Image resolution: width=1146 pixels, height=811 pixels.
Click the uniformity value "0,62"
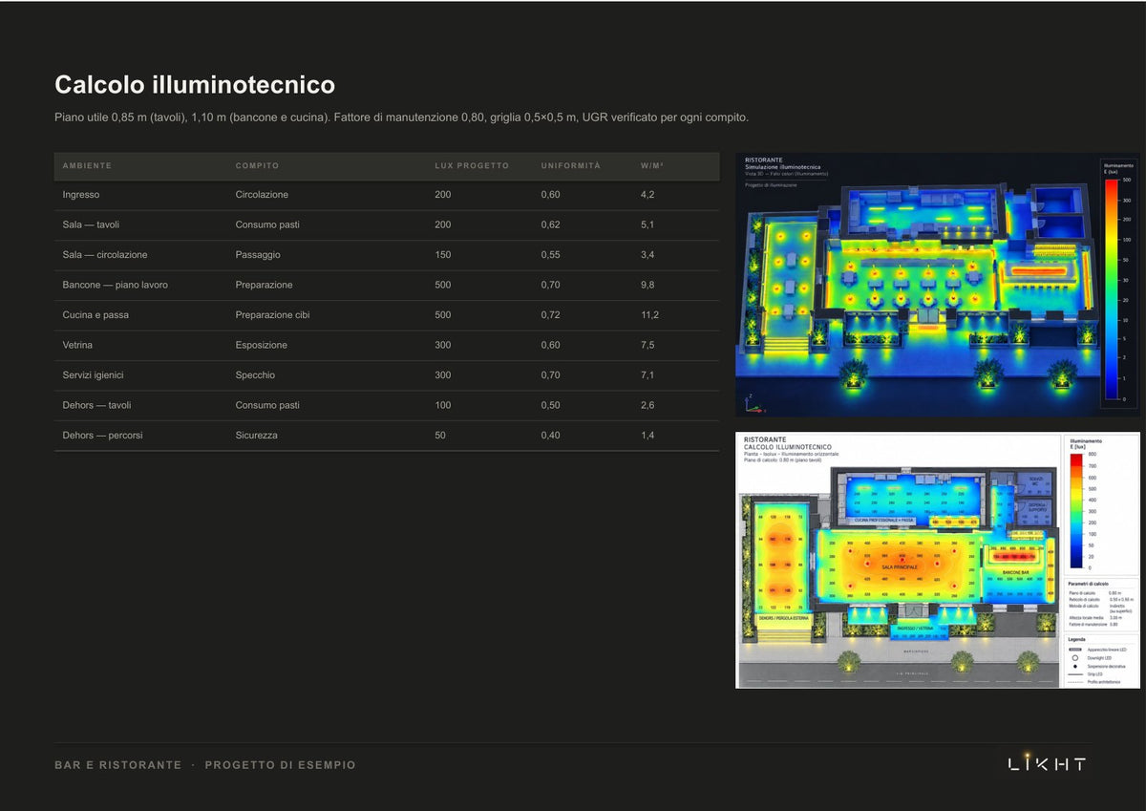pyautogui.click(x=551, y=224)
